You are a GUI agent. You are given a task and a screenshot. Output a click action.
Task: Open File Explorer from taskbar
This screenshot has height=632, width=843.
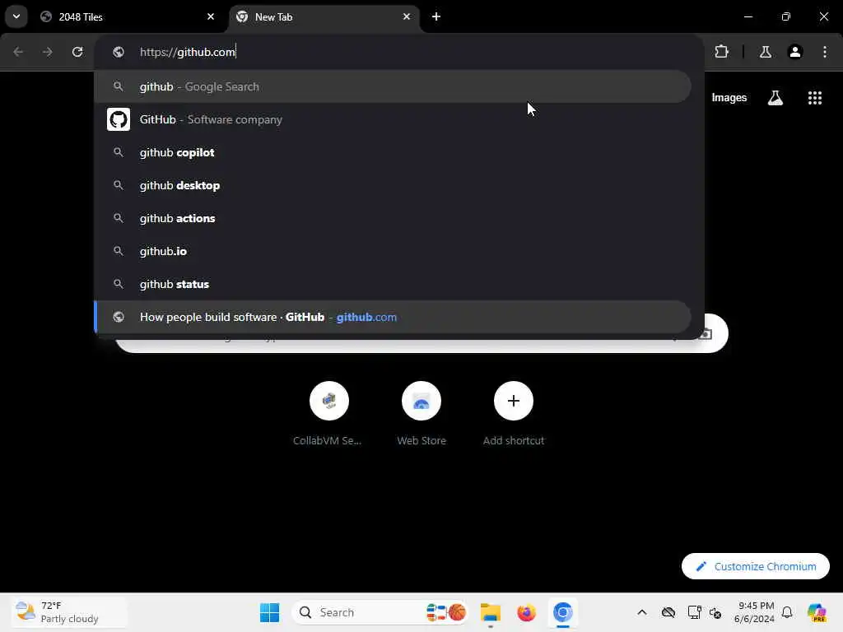491,612
